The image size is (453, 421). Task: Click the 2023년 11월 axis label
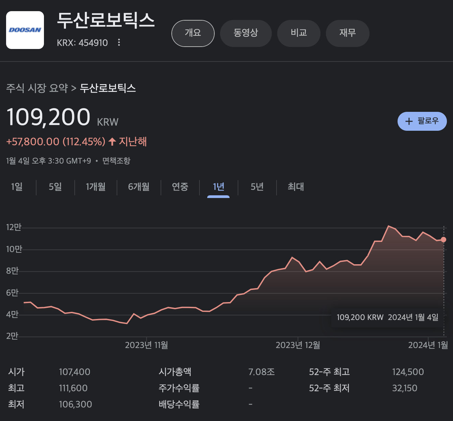pos(146,345)
